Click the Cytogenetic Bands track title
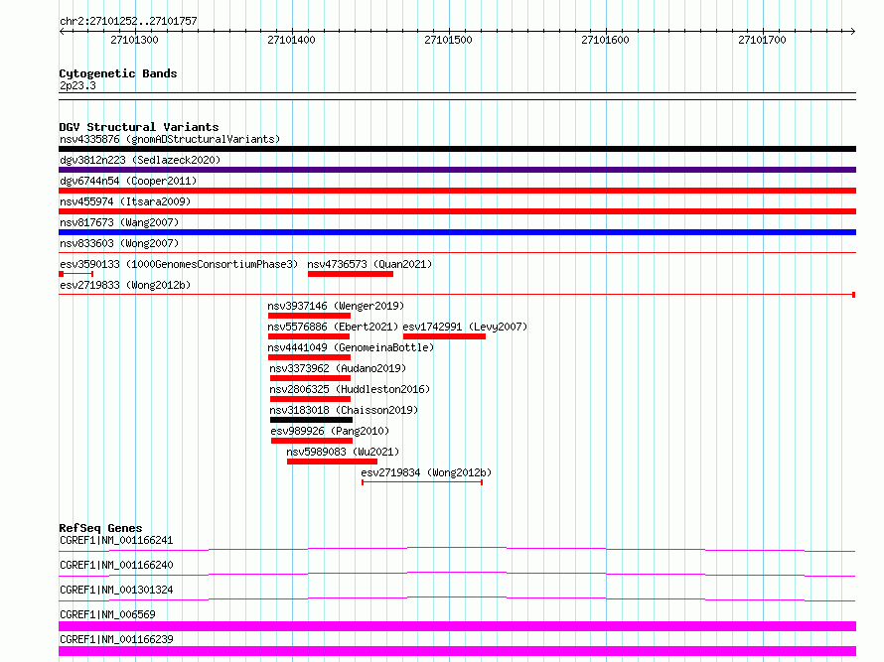 [x=118, y=73]
